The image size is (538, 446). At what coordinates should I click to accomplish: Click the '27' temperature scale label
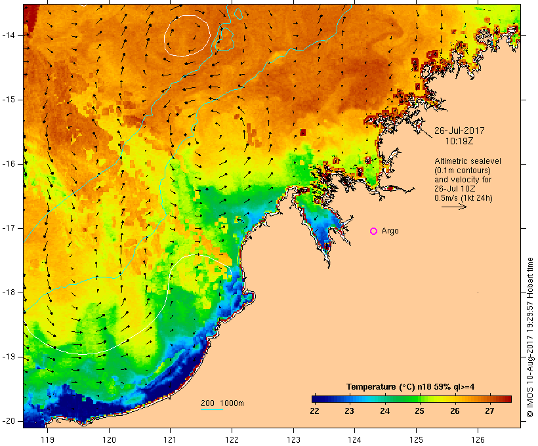pos(489,411)
